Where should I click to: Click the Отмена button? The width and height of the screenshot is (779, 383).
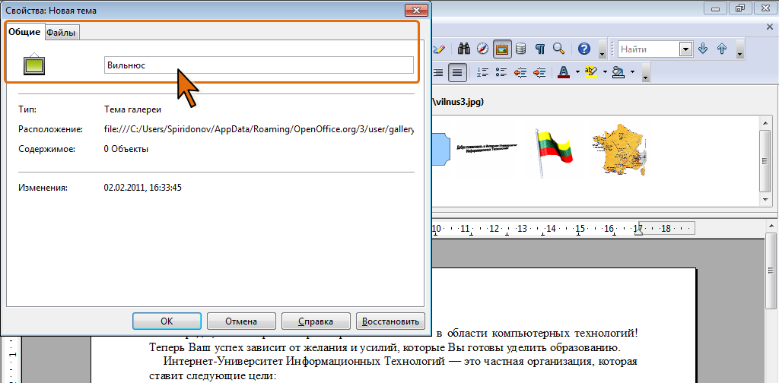241,321
